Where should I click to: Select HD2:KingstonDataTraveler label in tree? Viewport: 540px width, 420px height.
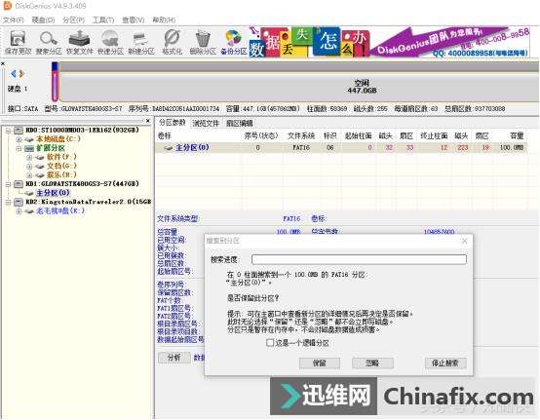coord(89,202)
